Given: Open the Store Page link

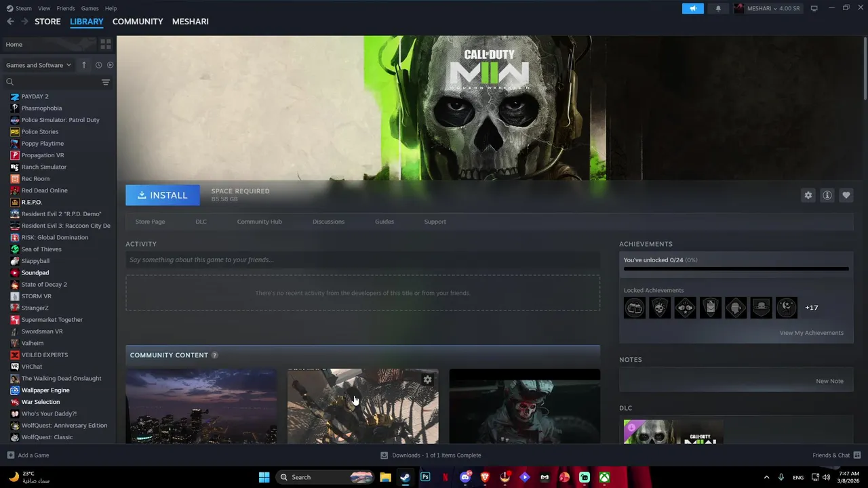Looking at the screenshot, I should (150, 222).
